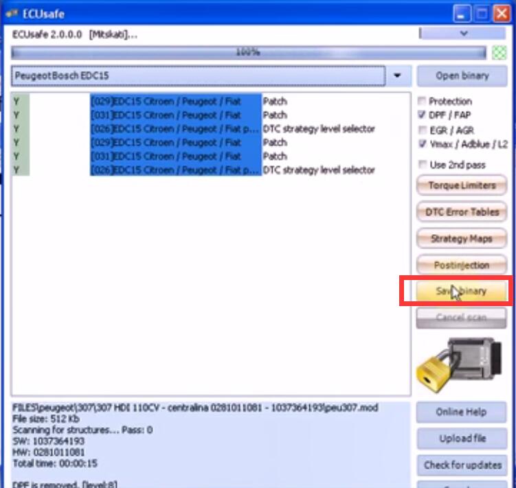Open the PeugeotBosch EDC15 dropdown arrow

pyautogui.click(x=398, y=75)
